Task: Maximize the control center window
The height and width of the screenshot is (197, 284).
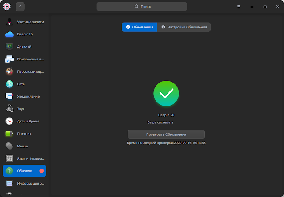Action: click(x=265, y=7)
